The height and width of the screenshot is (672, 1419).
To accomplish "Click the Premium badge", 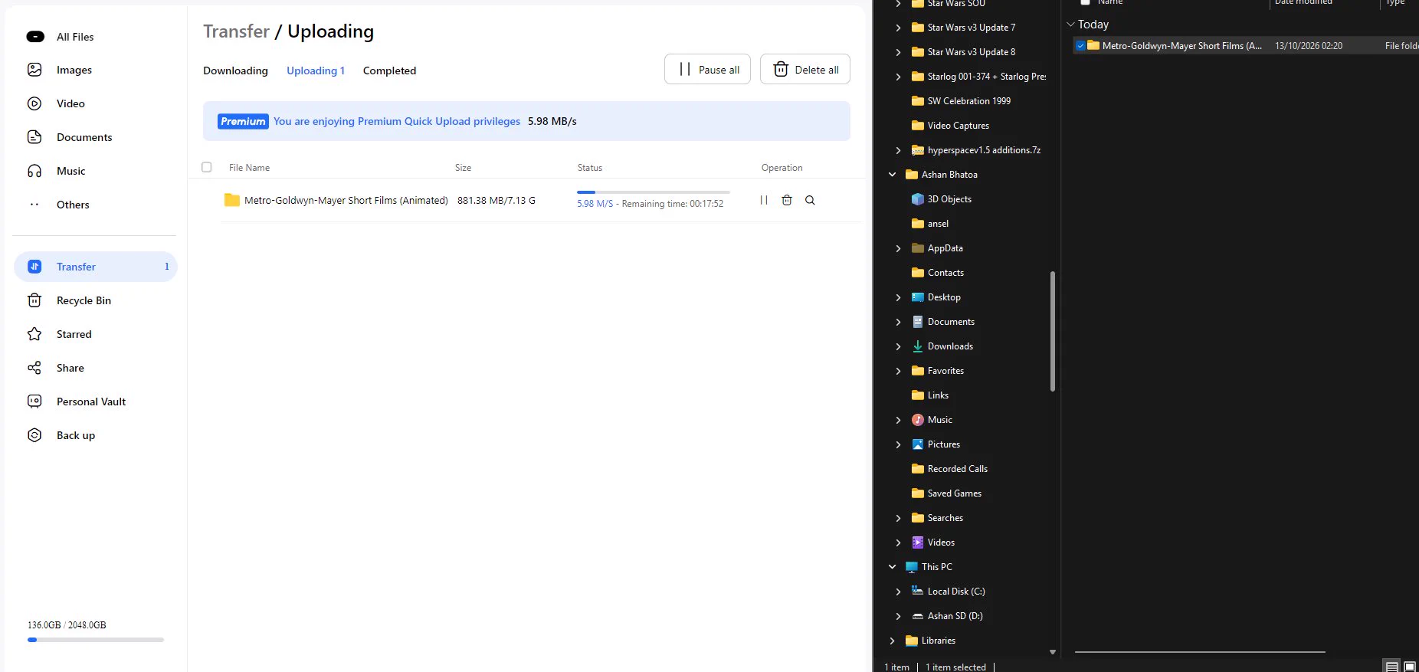I will tap(243, 121).
